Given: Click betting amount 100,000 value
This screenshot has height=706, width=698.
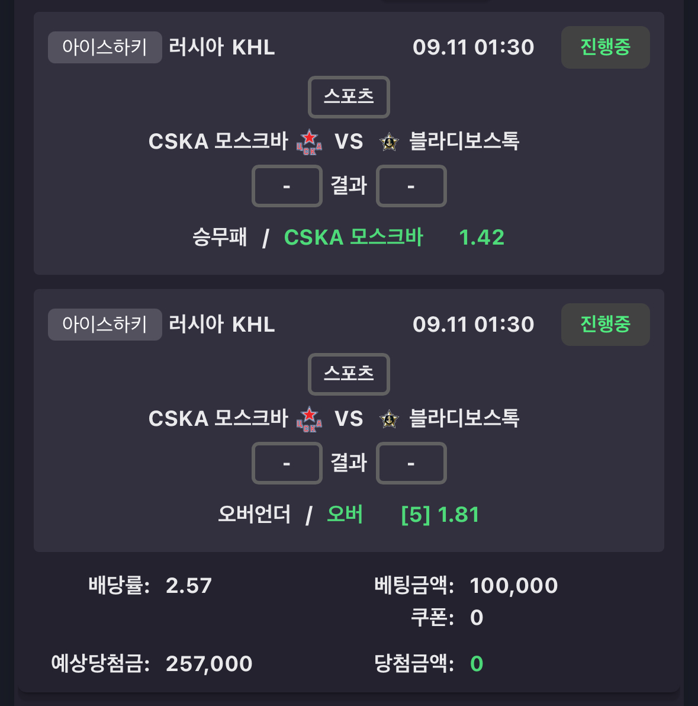Looking at the screenshot, I should coord(513,586).
